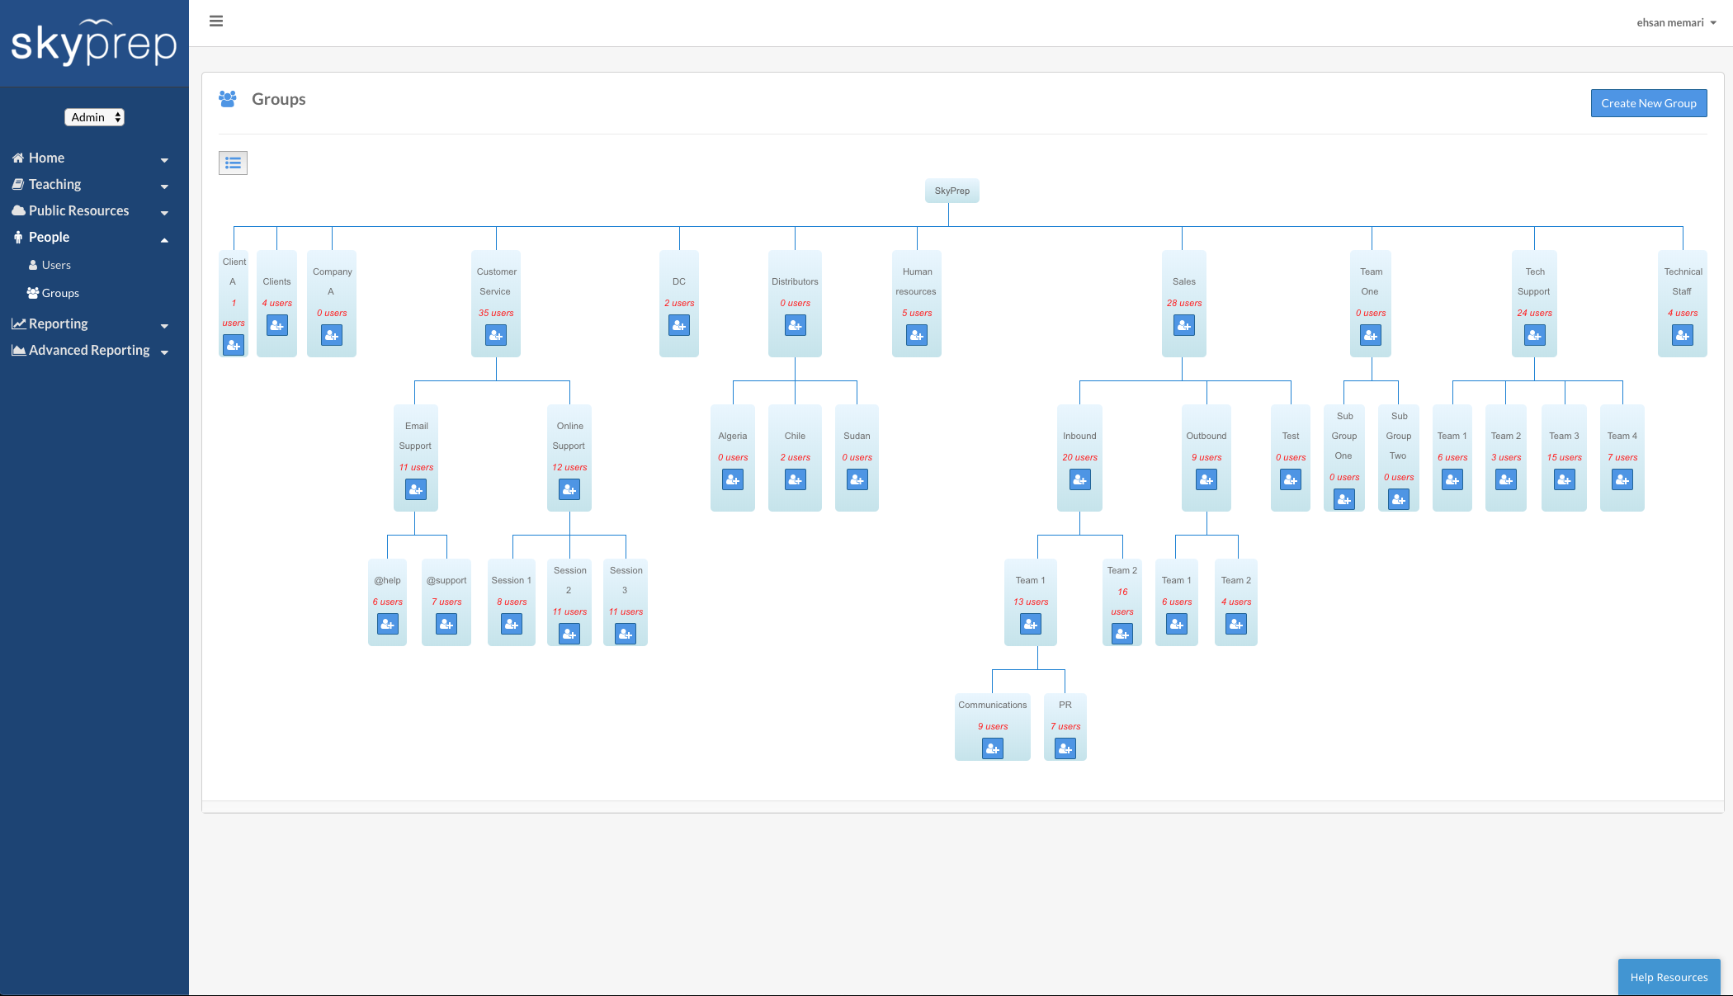Add user to Team 3 group

point(1564,479)
